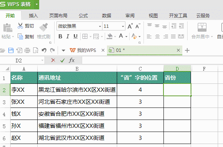Image resolution: width=223 pixels, height=147 pixels.
Task: Expand font color dropdown arrow
Action: (126, 37)
